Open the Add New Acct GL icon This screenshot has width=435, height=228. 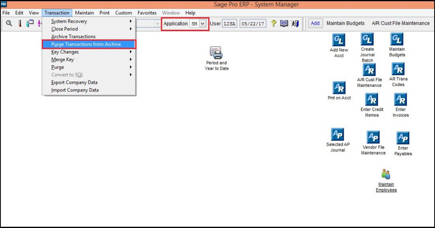point(339,41)
